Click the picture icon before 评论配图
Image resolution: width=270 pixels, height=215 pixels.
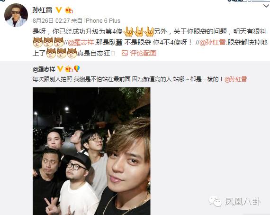click(125, 53)
